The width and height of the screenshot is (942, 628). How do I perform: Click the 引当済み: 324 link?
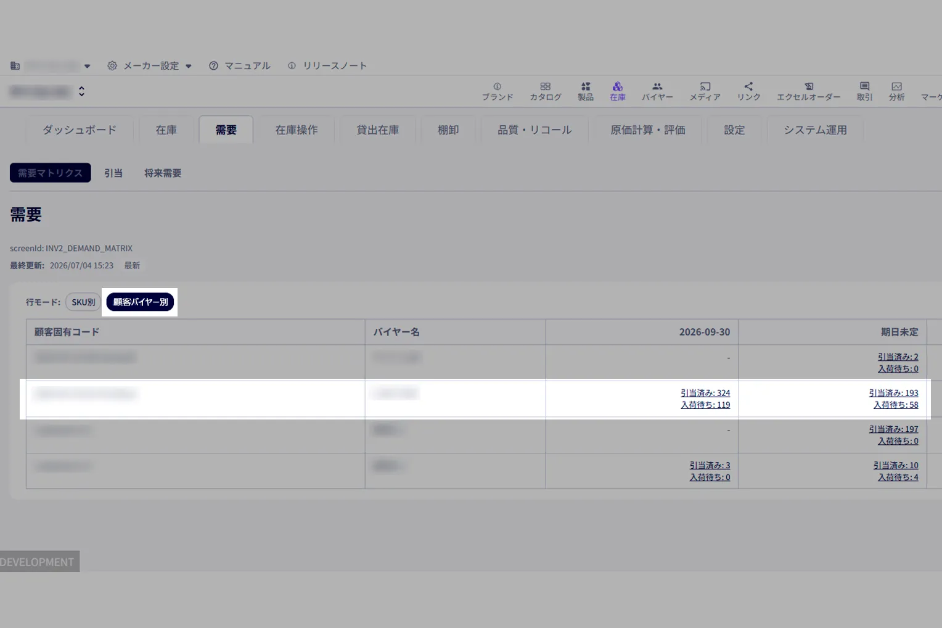click(x=705, y=393)
